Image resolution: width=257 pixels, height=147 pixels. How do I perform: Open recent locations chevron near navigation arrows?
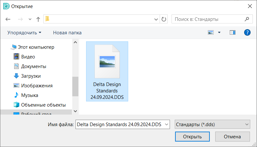30,19
